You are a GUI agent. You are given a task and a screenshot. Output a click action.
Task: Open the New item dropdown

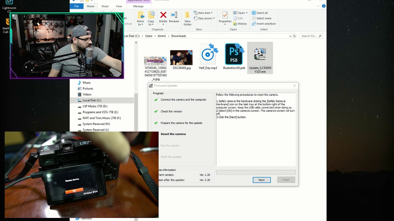coord(203,13)
